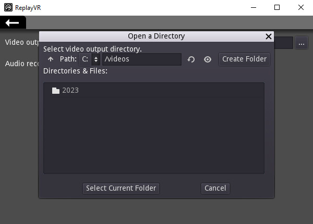Toggle hidden files visibility eye icon
The width and height of the screenshot is (313, 224).
coord(207,59)
